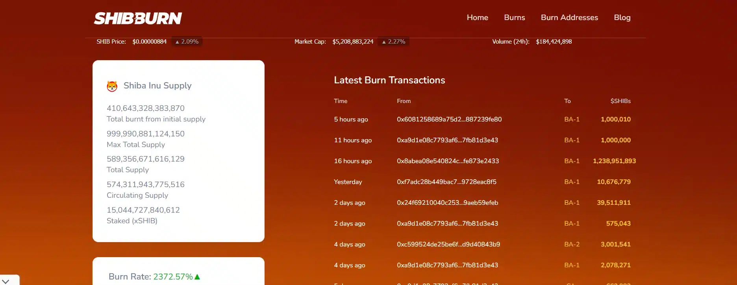Click the Time column header
This screenshot has width=737, height=285.
(x=341, y=101)
